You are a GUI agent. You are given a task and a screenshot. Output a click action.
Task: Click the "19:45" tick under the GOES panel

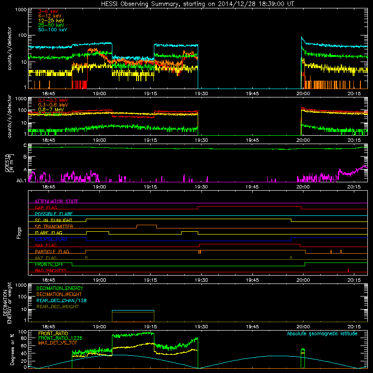[252, 187]
